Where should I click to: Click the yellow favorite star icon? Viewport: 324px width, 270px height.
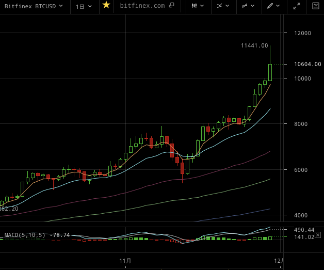(106, 5)
